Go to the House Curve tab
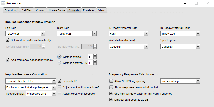This screenshot has height=107, width=214. 57,10
